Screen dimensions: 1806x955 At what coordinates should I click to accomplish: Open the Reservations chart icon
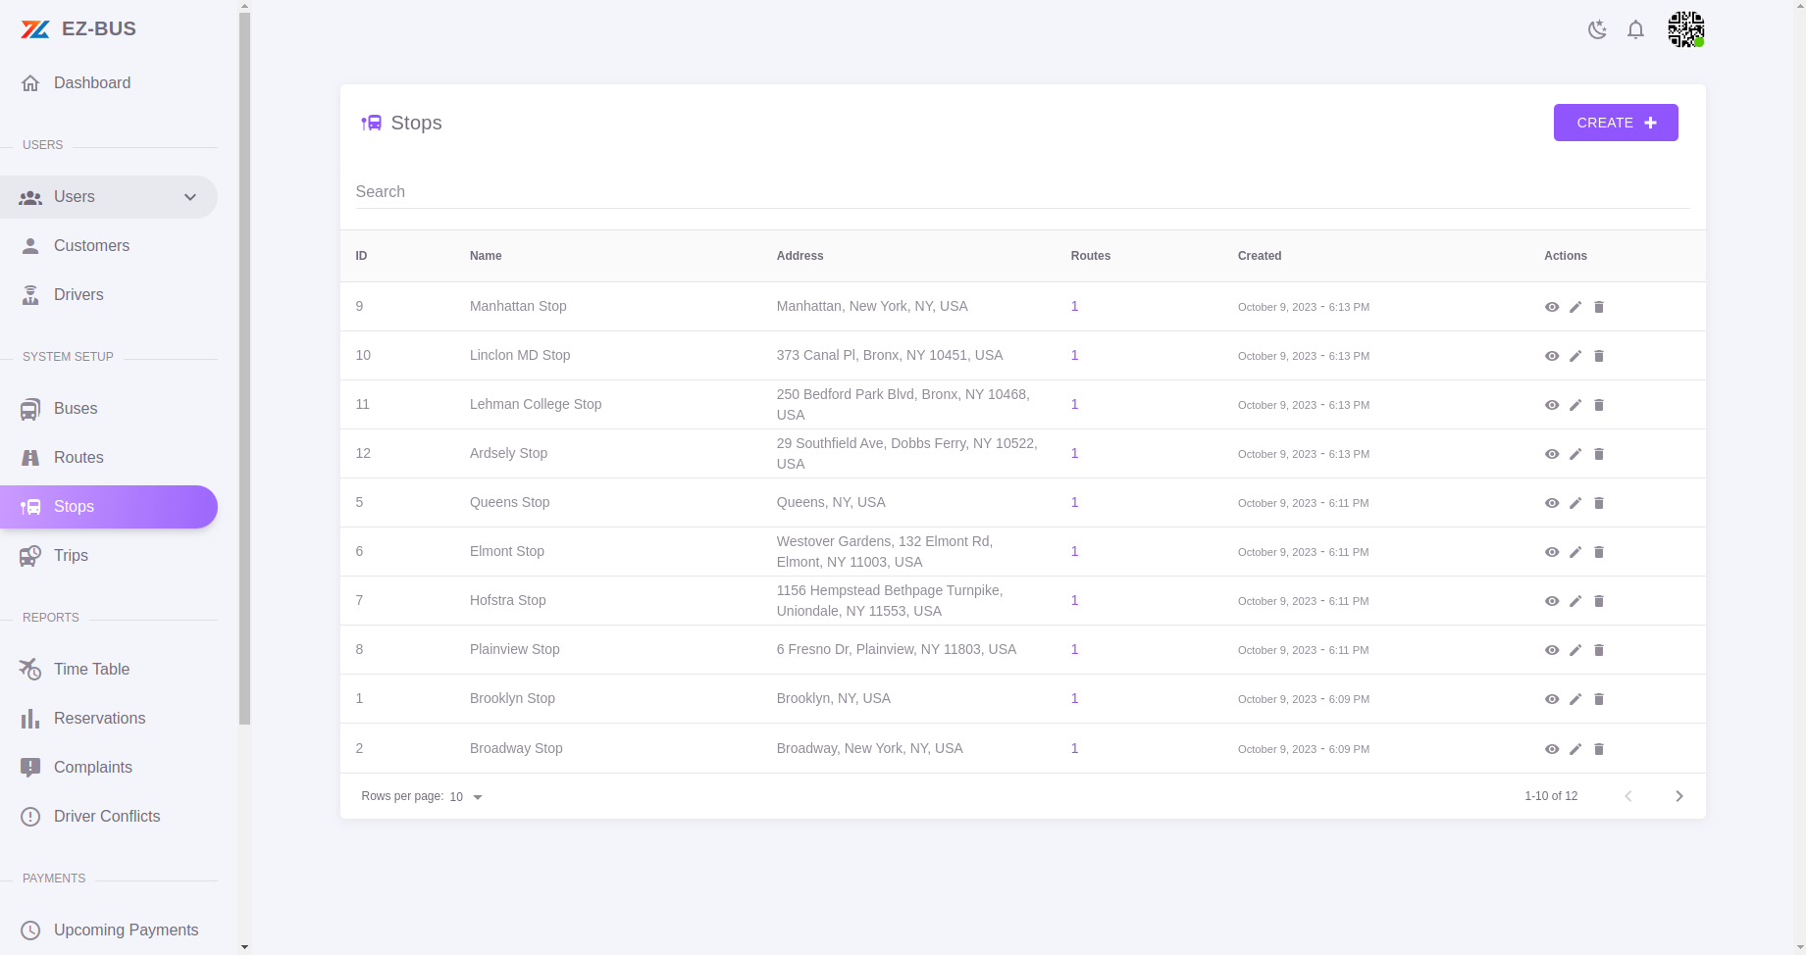30,718
